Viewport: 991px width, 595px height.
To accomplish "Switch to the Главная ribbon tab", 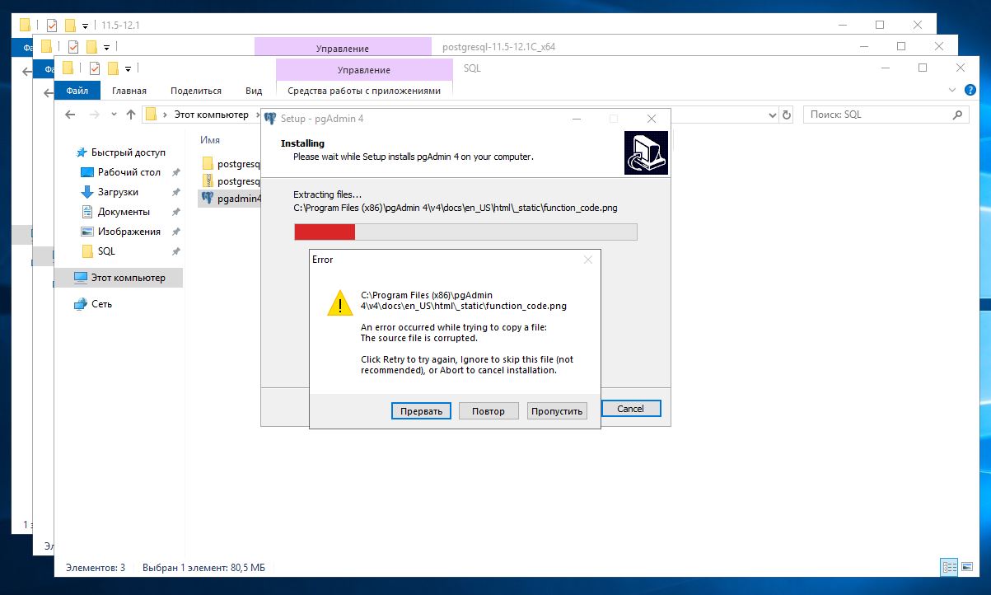I will (x=129, y=91).
